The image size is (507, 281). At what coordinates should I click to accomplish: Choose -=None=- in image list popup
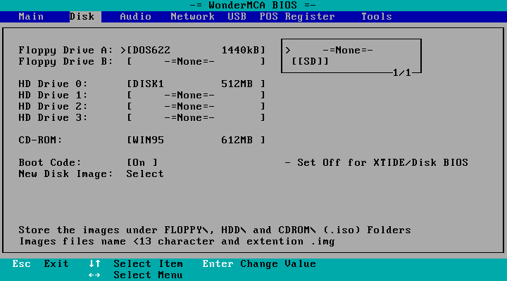point(348,51)
